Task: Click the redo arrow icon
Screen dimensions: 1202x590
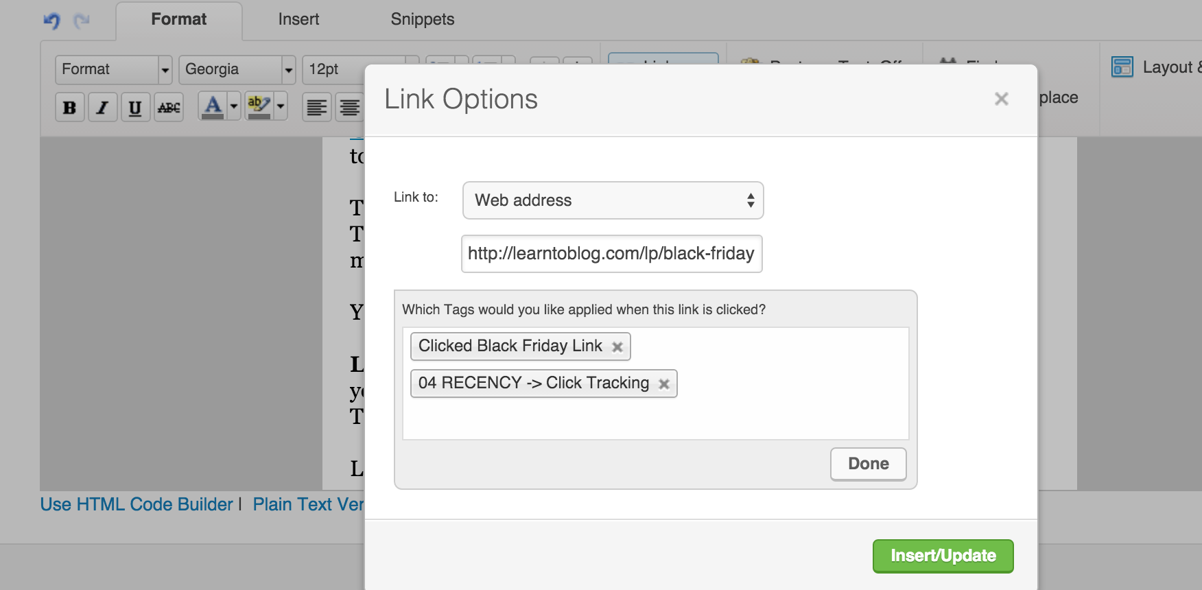Action: pyautogui.click(x=82, y=21)
